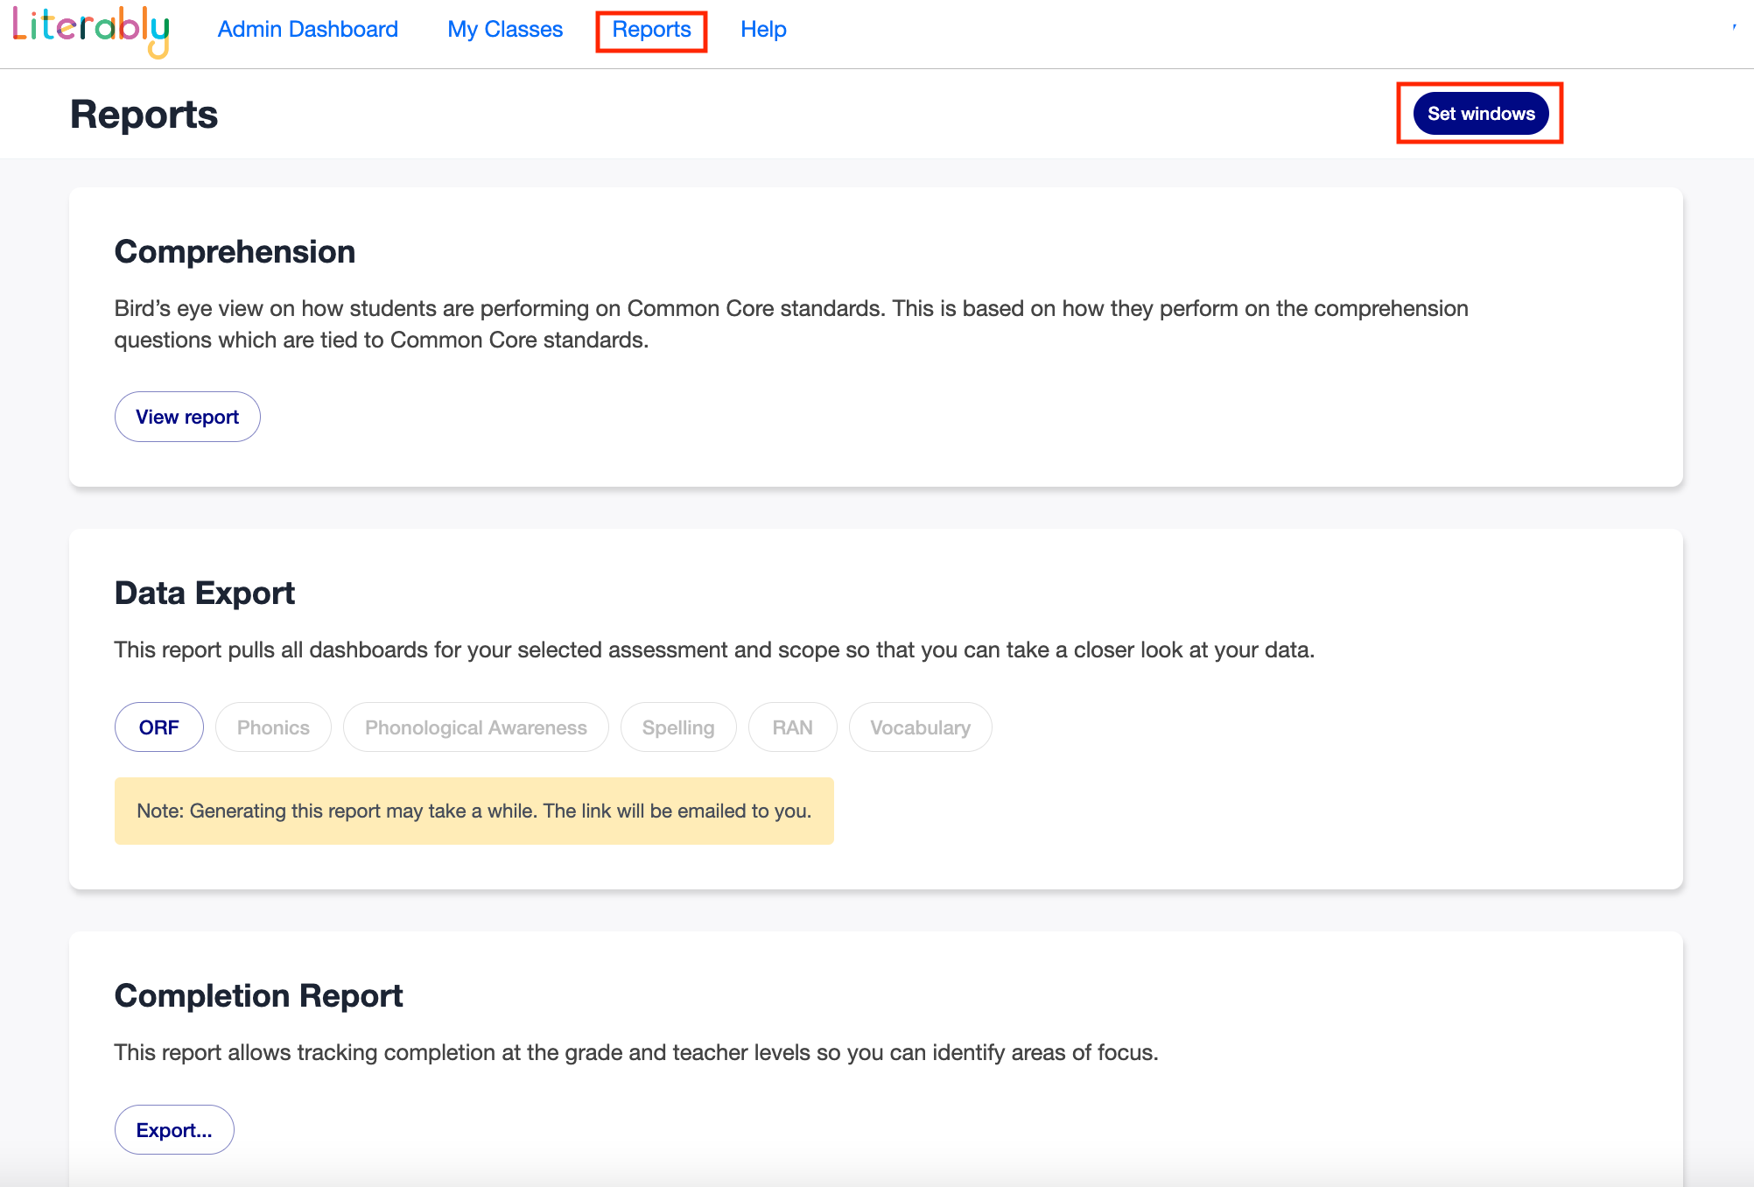Click the yellow report generation note banner
The width and height of the screenshot is (1754, 1187).
[x=474, y=811]
